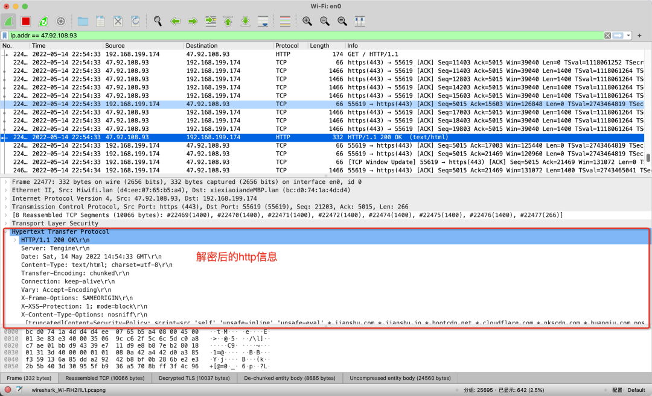652x396 pixels.
Task: Reload the capture file
Action: tap(135, 21)
